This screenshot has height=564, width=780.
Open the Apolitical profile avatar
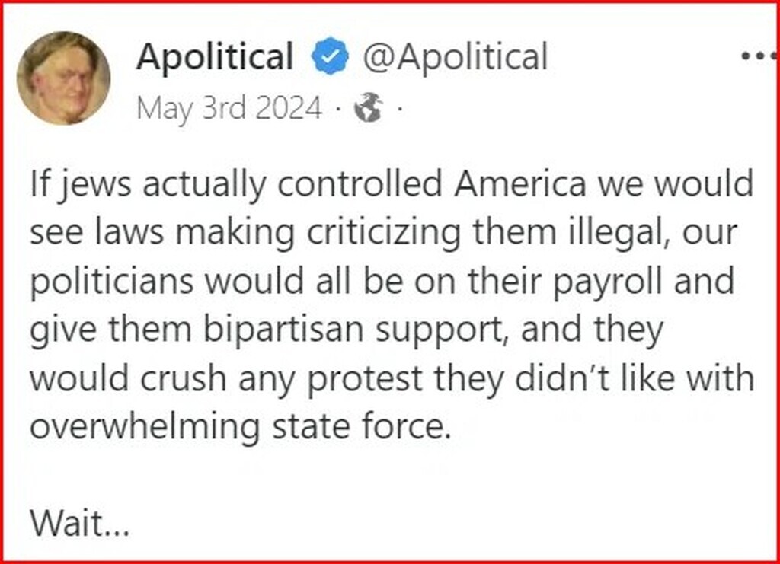(63, 78)
